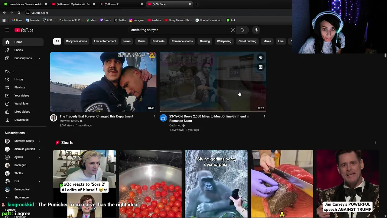Select Law enforcement filter chip
The width and height of the screenshot is (387, 218).
point(105,41)
